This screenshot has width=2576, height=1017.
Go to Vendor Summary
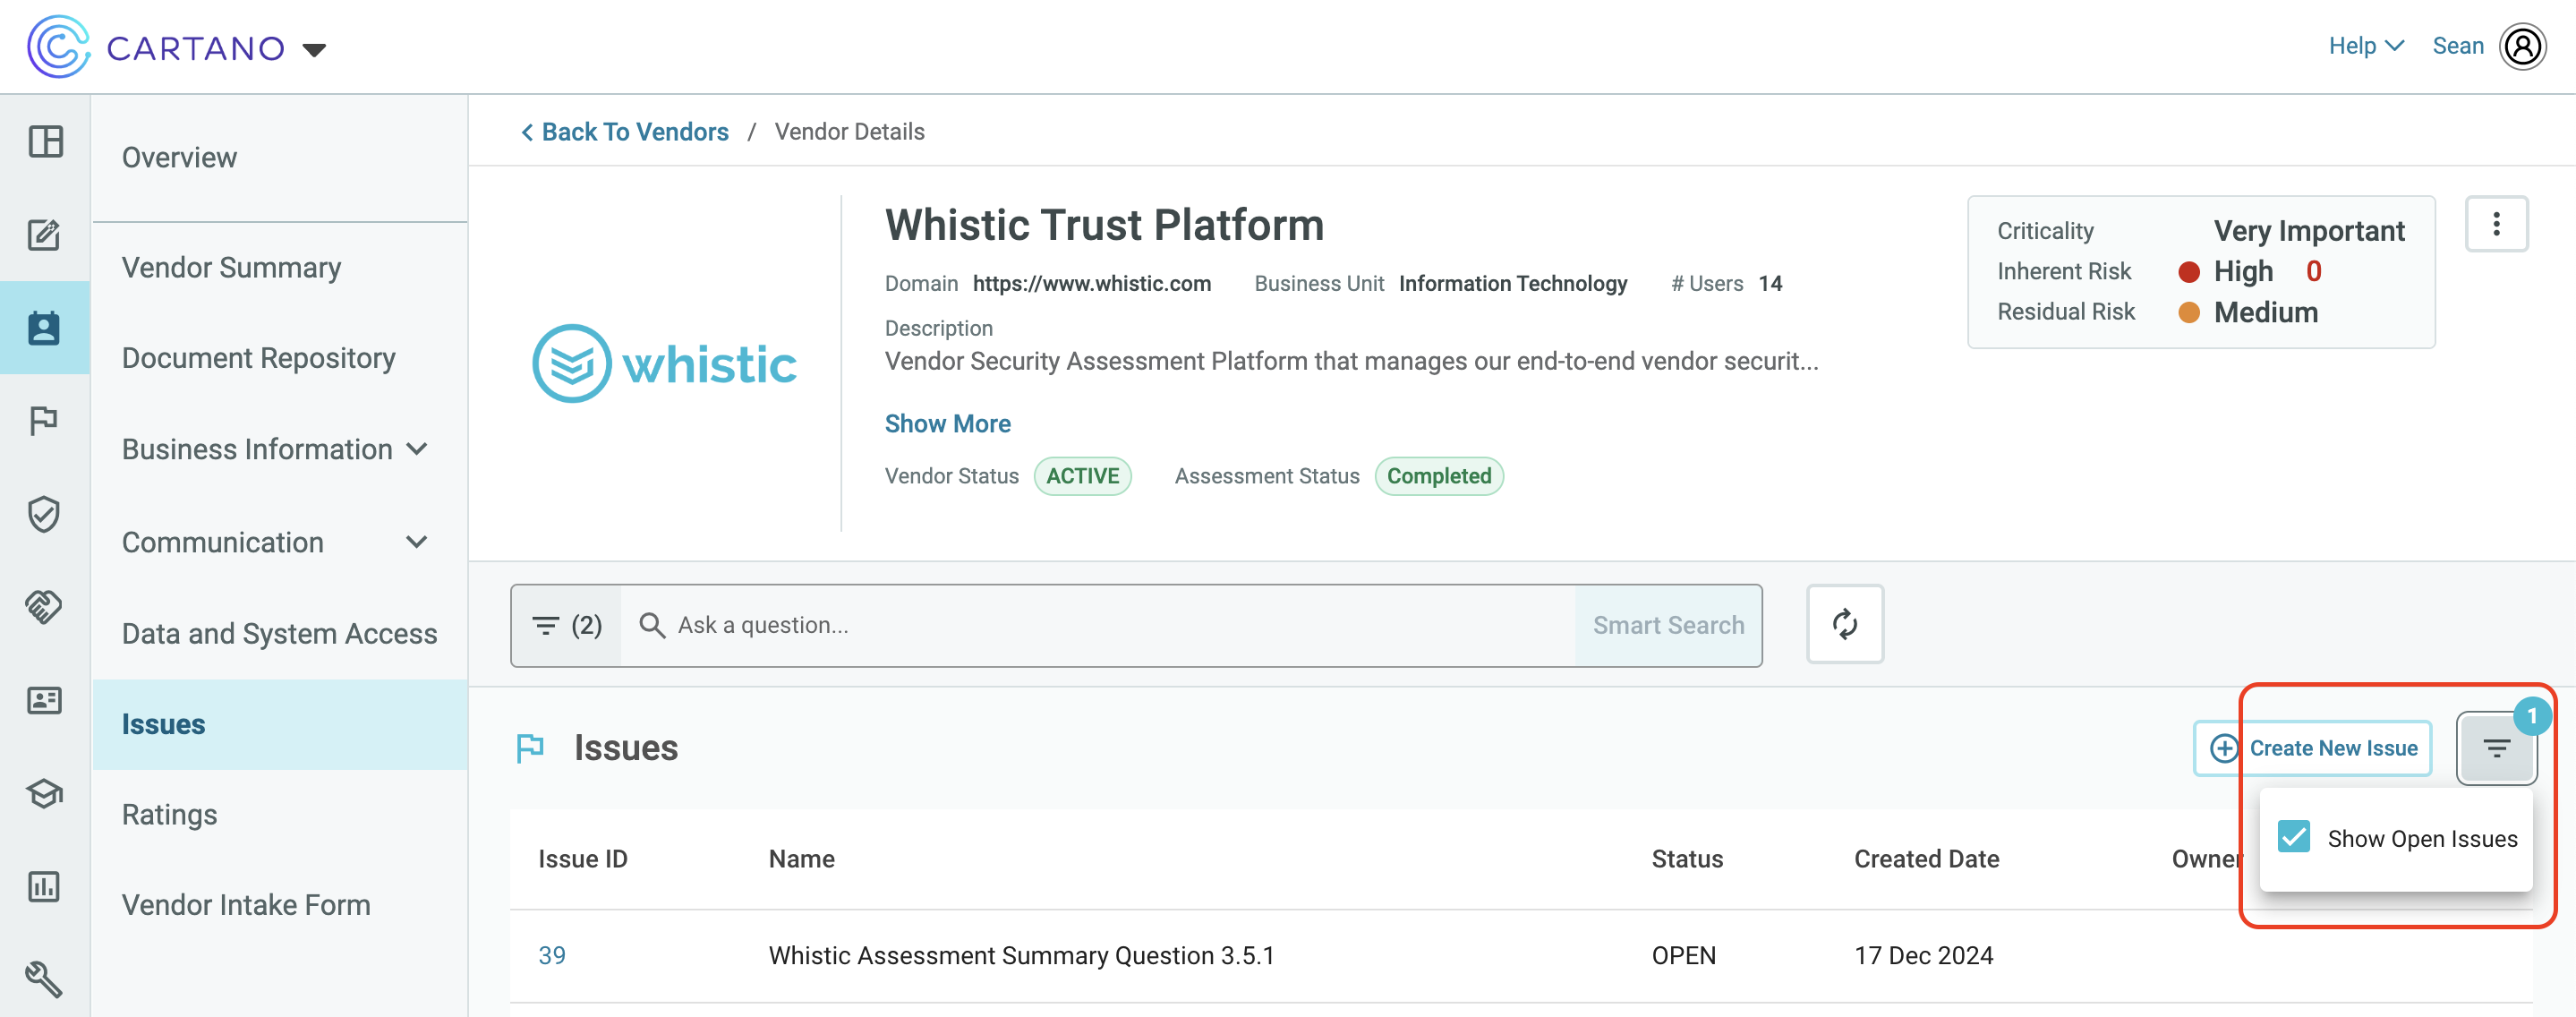coord(231,267)
